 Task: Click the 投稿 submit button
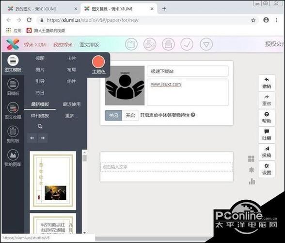tap(267, 152)
